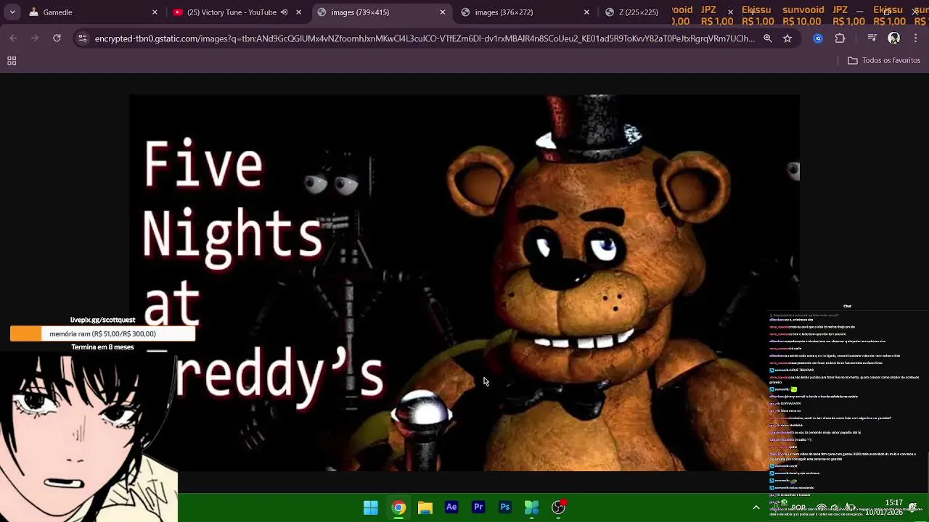
Task: Open the Todos os favoritos folder
Action: click(884, 60)
